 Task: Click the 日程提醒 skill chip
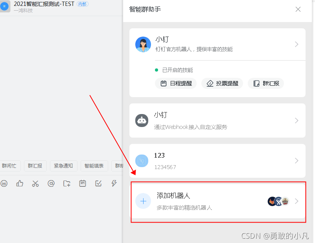(x=176, y=83)
